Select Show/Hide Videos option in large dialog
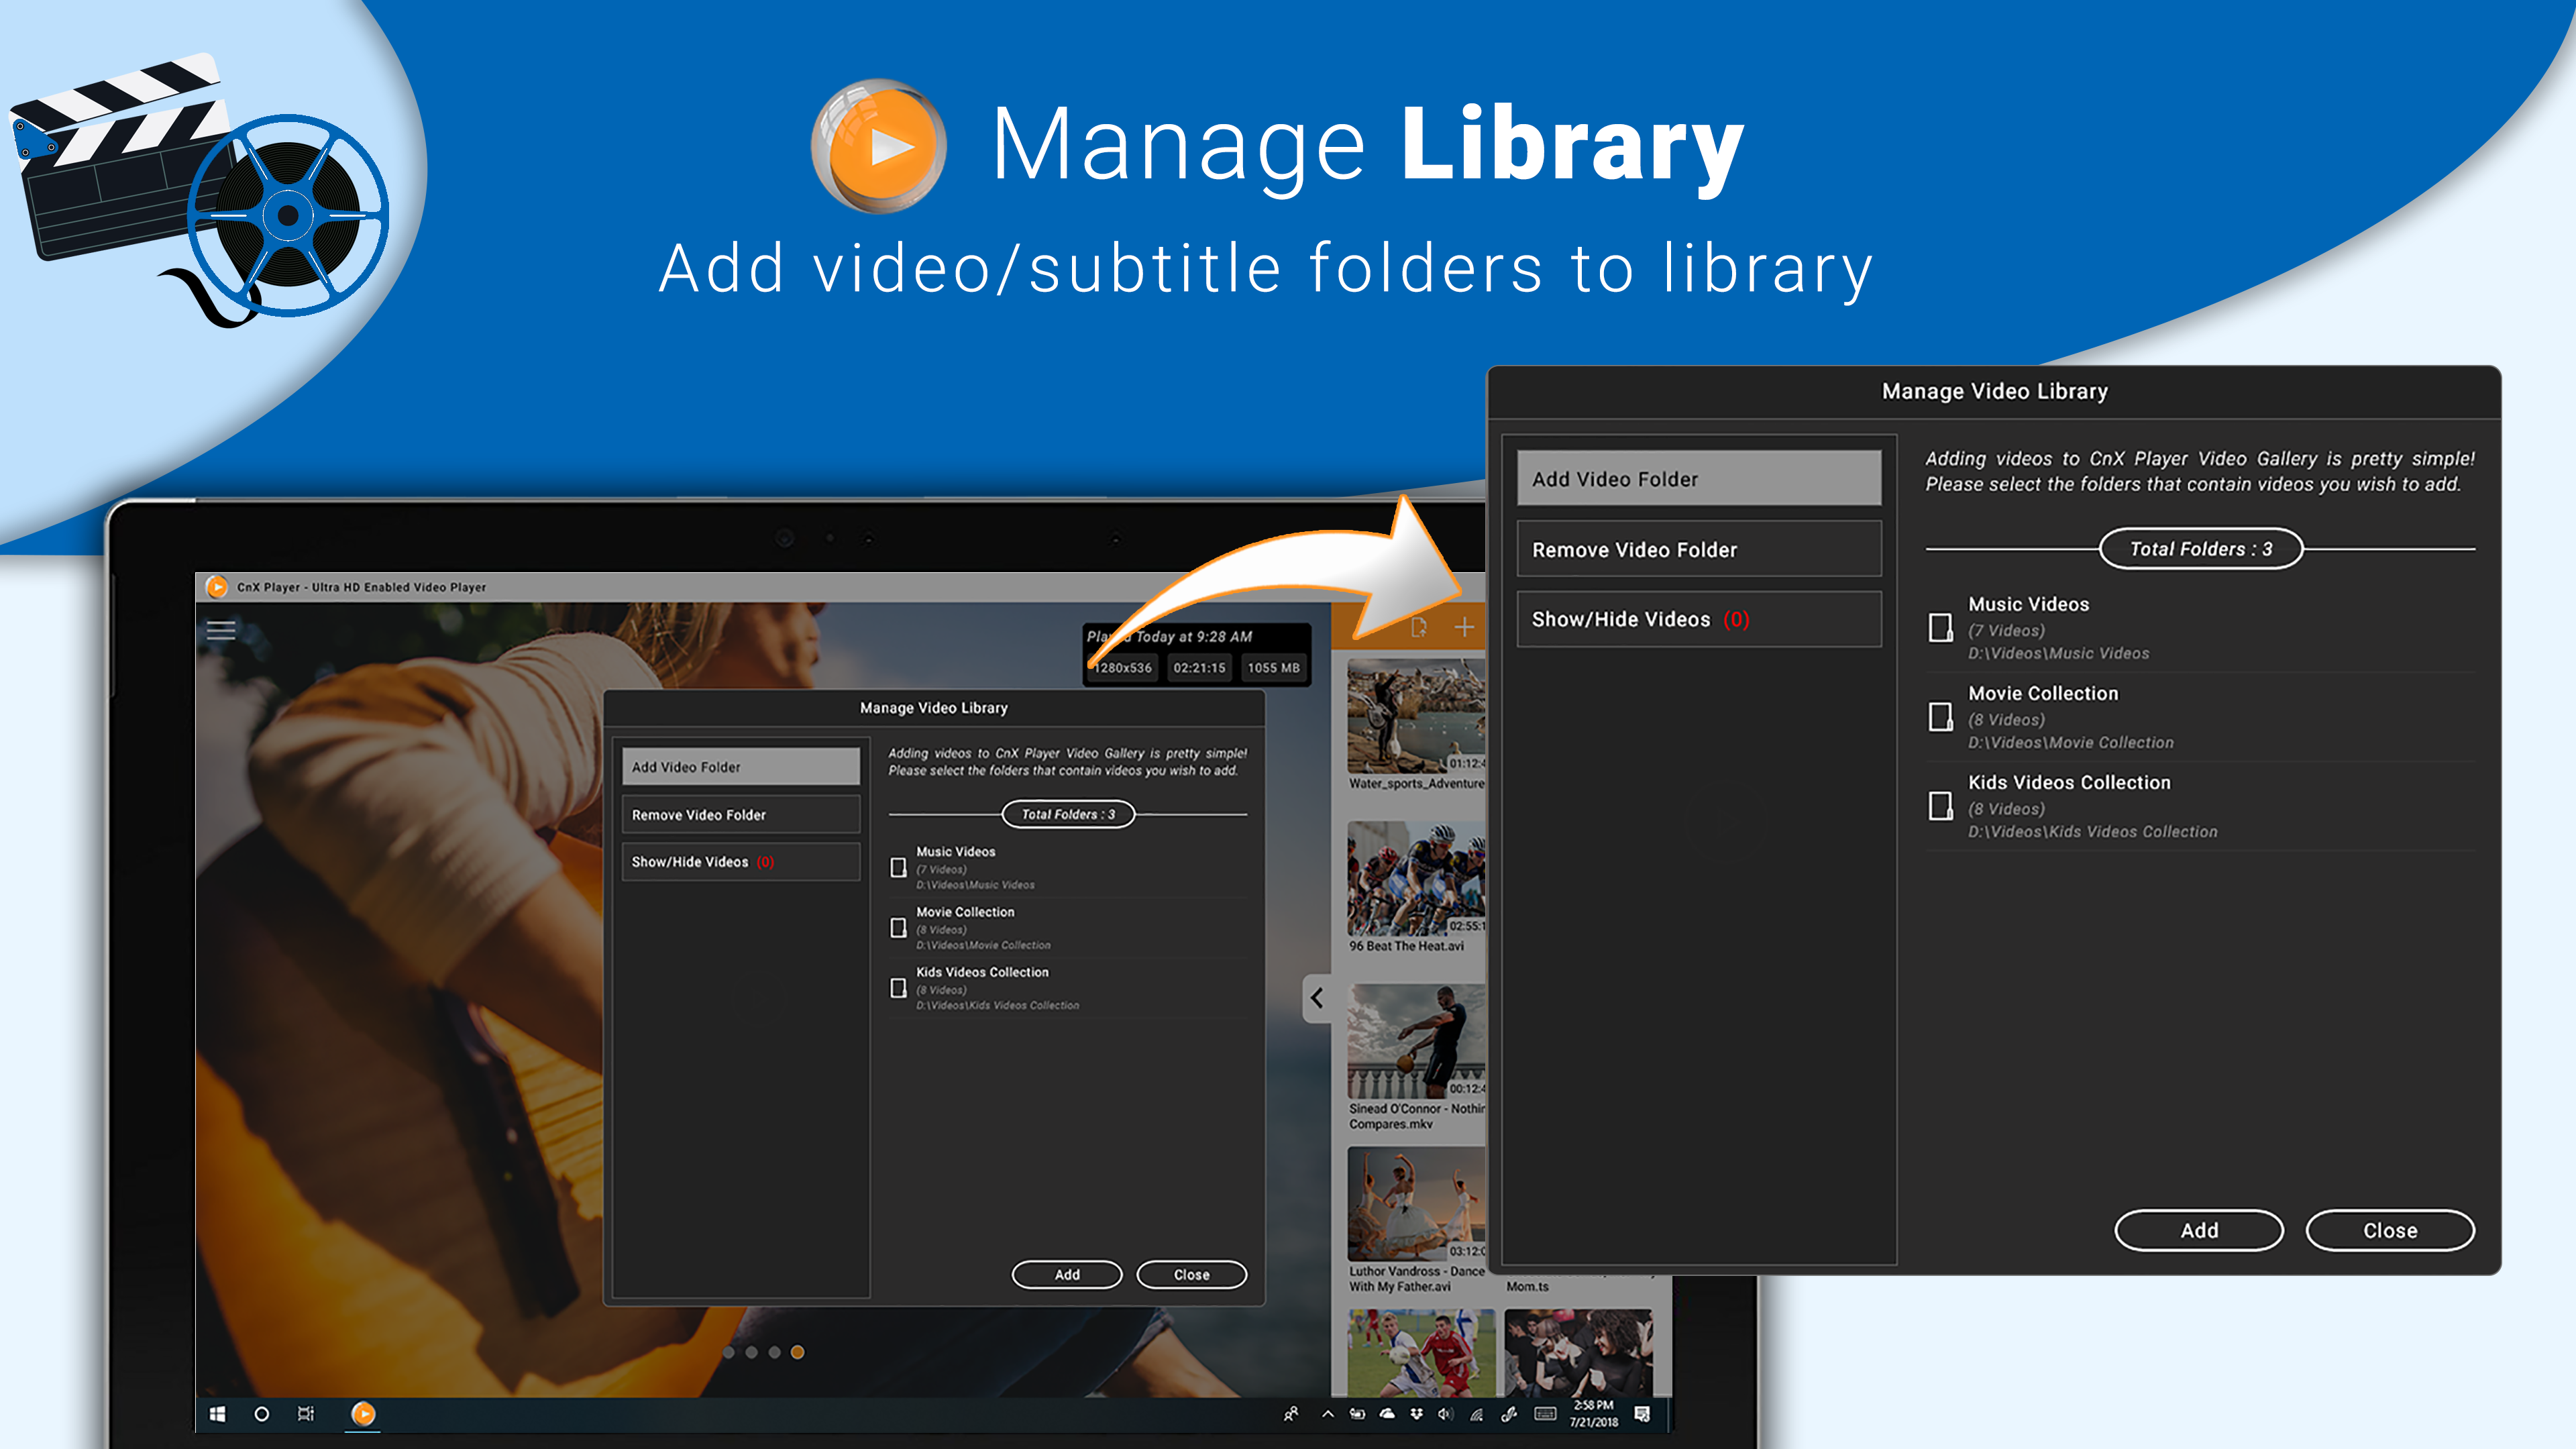Screen dimensions: 2576x1449 (x=1698, y=619)
